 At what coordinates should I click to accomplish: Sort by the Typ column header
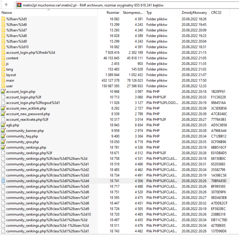coord(162,13)
